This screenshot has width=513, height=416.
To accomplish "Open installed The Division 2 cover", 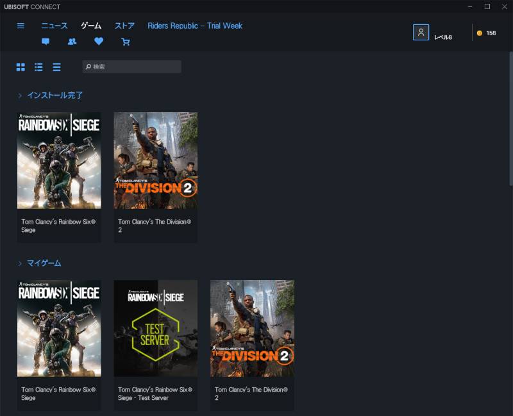I will 155,161.
